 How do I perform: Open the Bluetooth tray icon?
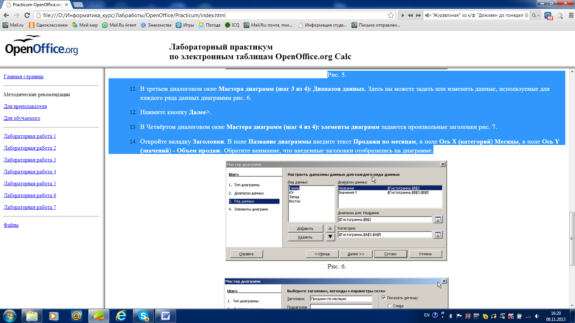coord(451,316)
